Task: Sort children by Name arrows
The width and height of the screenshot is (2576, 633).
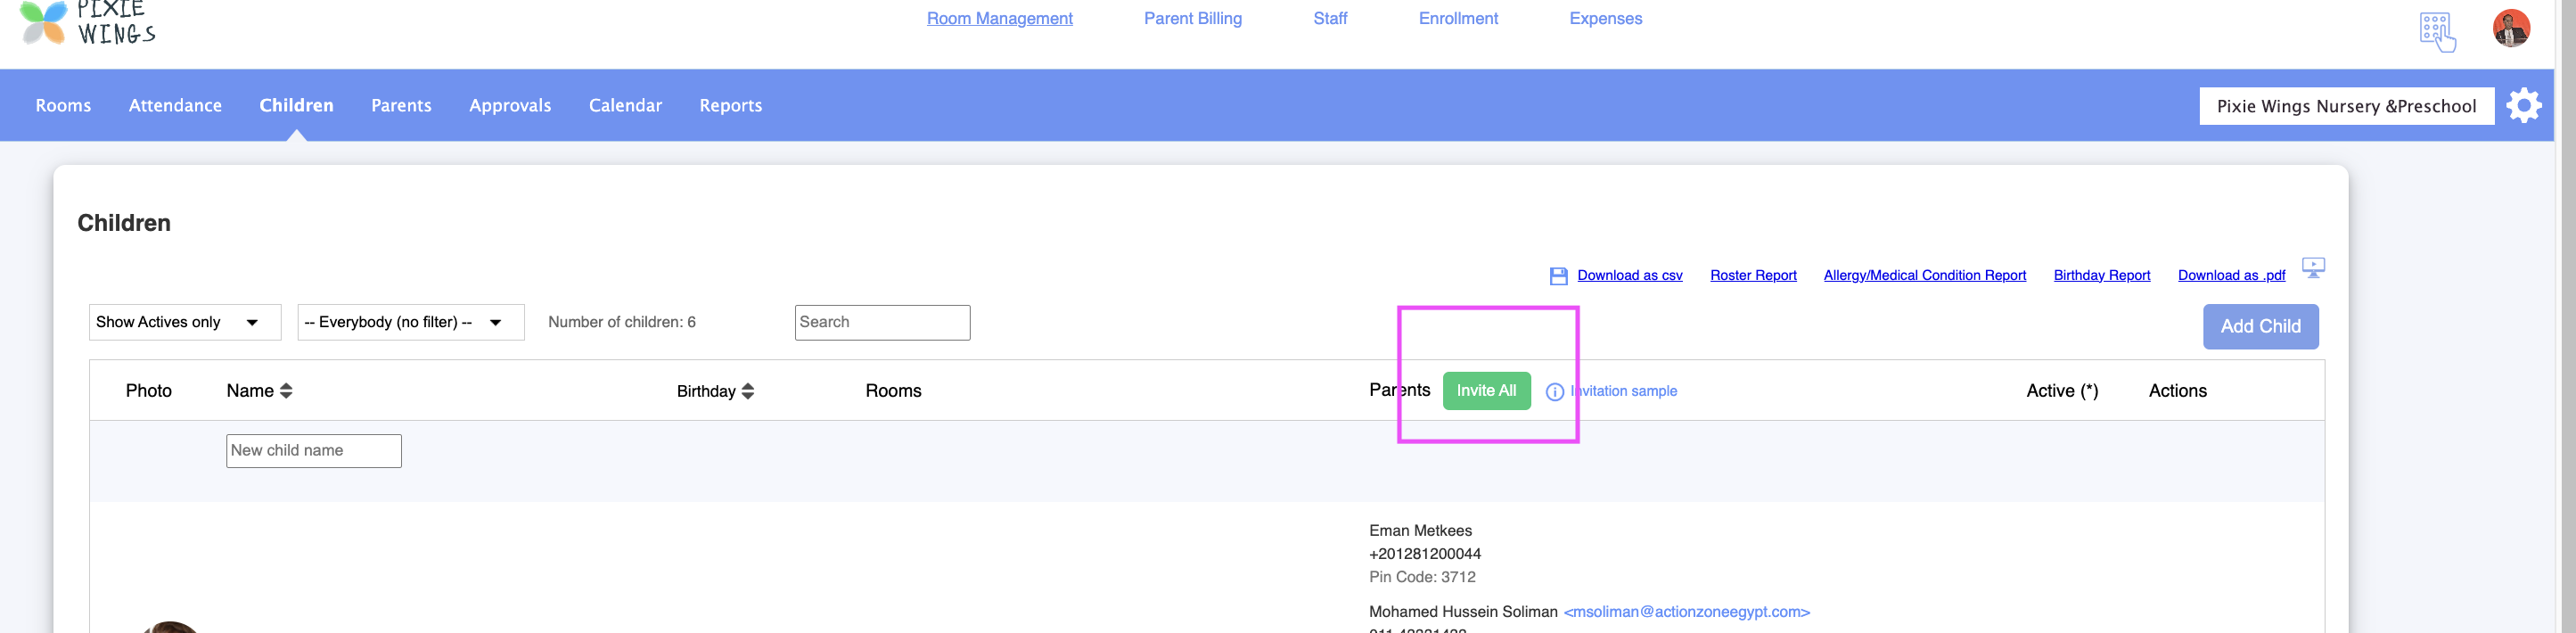Action: (x=286, y=391)
